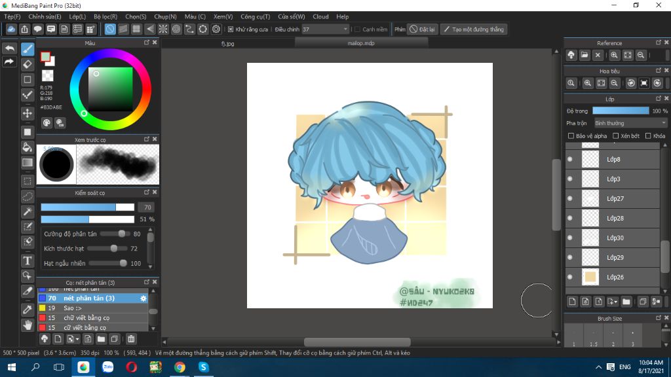671x377 pixels.
Task: Undock the Brush Size panel
Action: (659, 318)
